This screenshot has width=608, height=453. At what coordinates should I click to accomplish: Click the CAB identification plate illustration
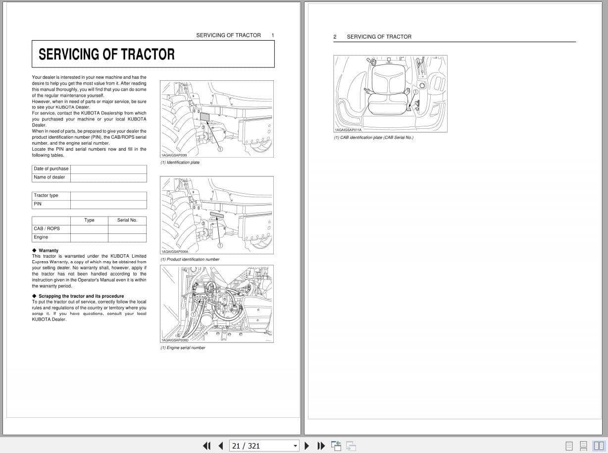pyautogui.click(x=391, y=94)
